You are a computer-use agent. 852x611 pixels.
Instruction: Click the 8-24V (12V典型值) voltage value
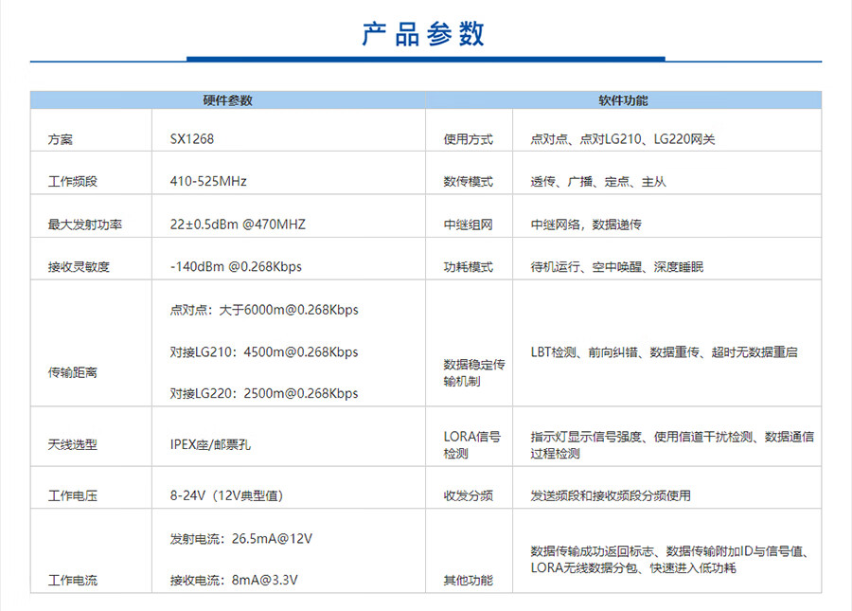226,495
